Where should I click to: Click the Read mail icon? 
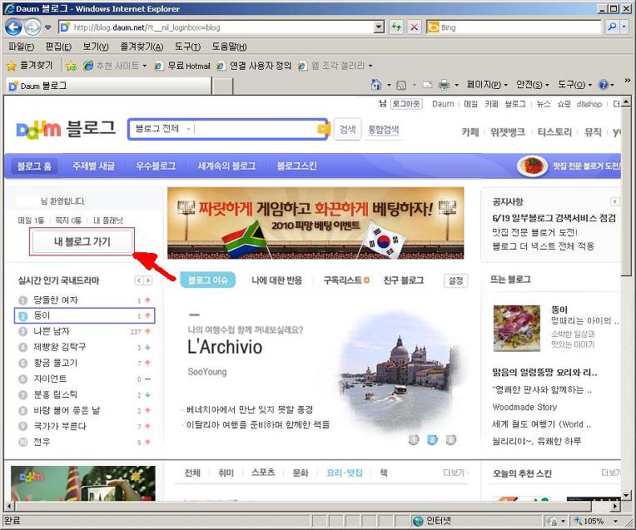(427, 85)
